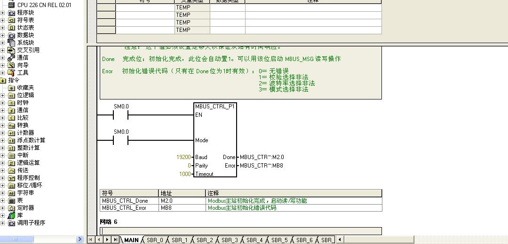Click the 定时器 timers icon
The height and width of the screenshot is (244, 508).
[11, 208]
